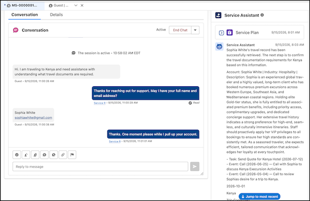This screenshot has height=201, width=310.
Task: Click 'Task: Send Quote for Kenya Hotel' line
Action: tap(265, 159)
